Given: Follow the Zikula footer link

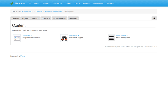Looking at the screenshot, I should tap(23, 56).
